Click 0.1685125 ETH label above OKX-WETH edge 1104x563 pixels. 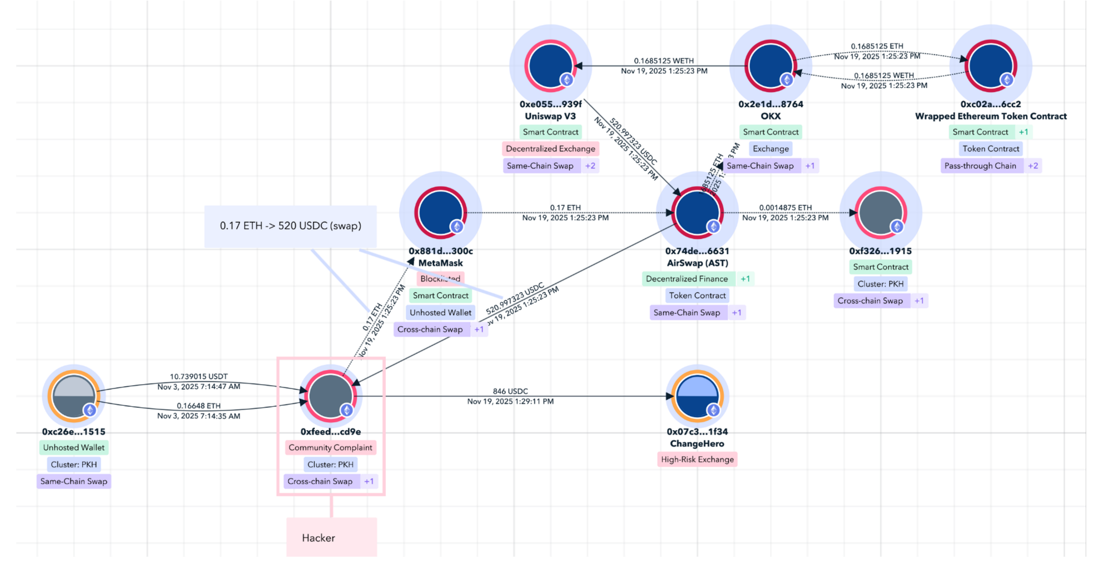point(877,46)
